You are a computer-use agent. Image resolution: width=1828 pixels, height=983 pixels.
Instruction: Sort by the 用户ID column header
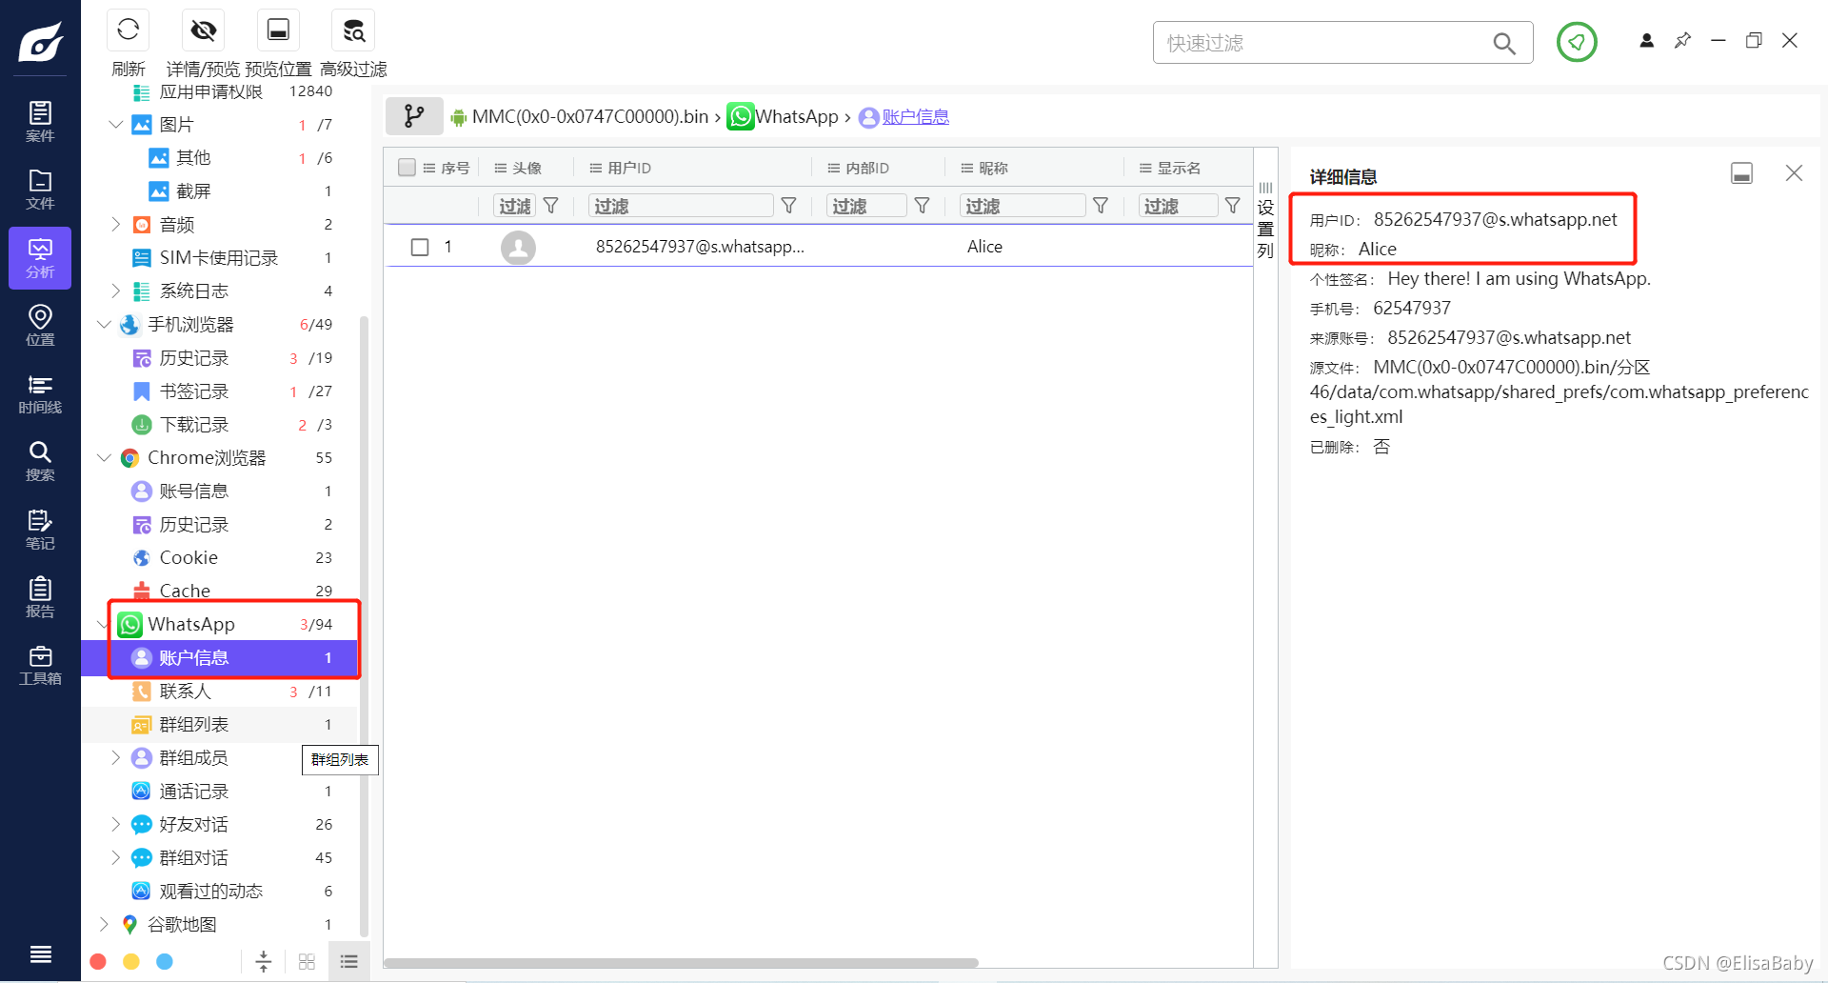629,168
